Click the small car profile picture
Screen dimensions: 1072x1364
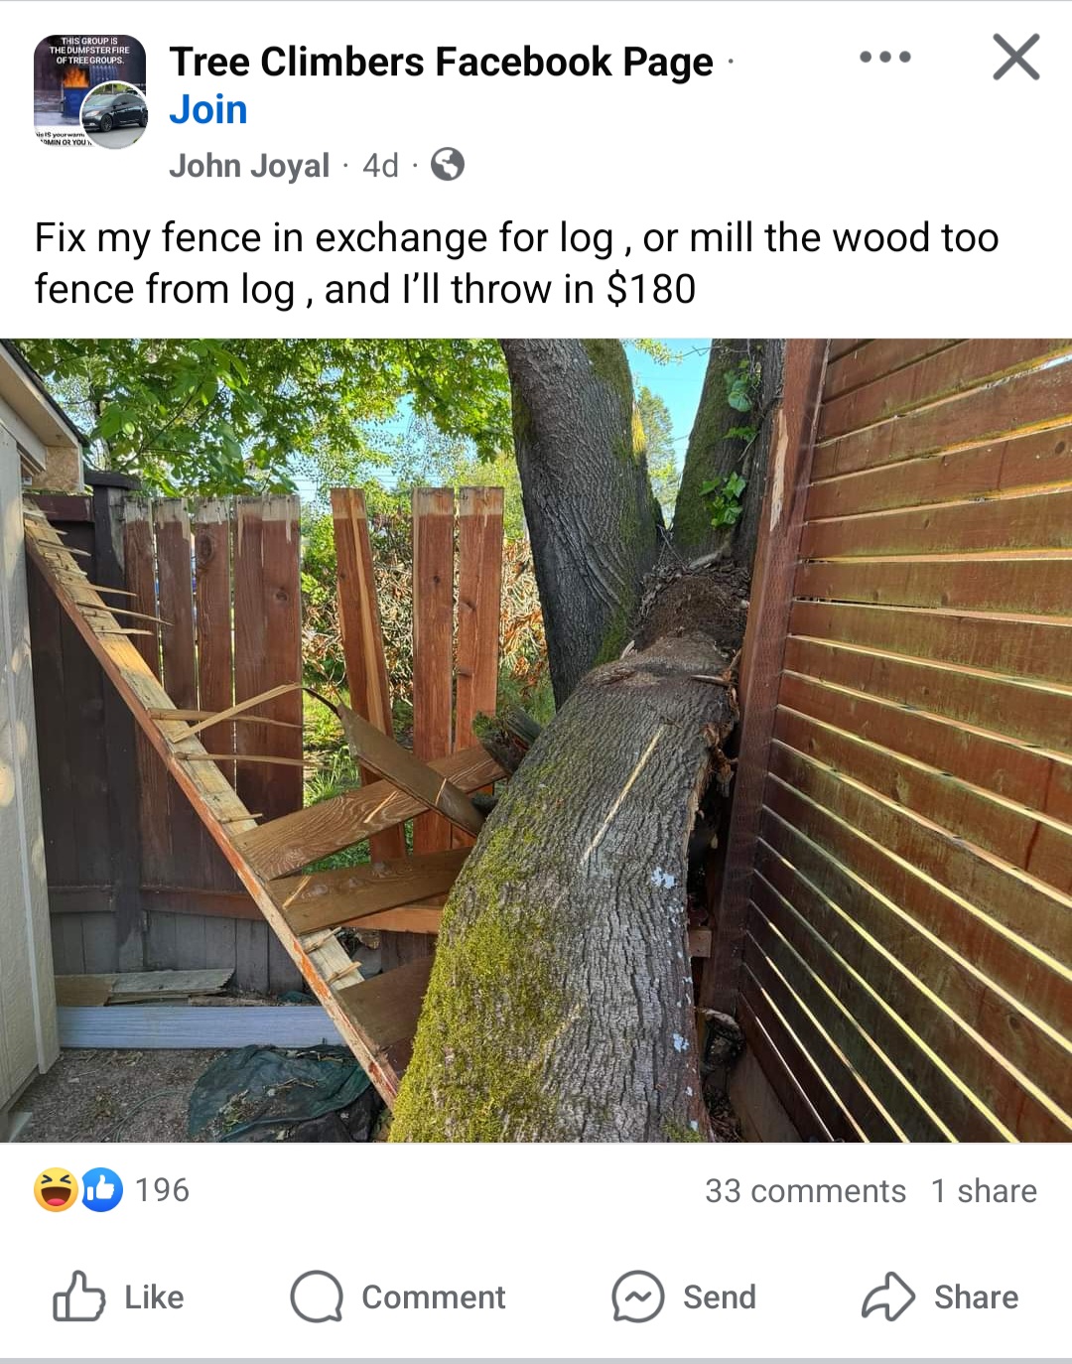114,115
